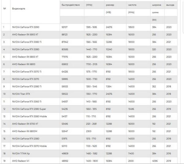Click the NVIDIA GeForce RTX 3090 row name
The width and height of the screenshot is (184, 164).
pyautogui.click(x=25, y=27)
